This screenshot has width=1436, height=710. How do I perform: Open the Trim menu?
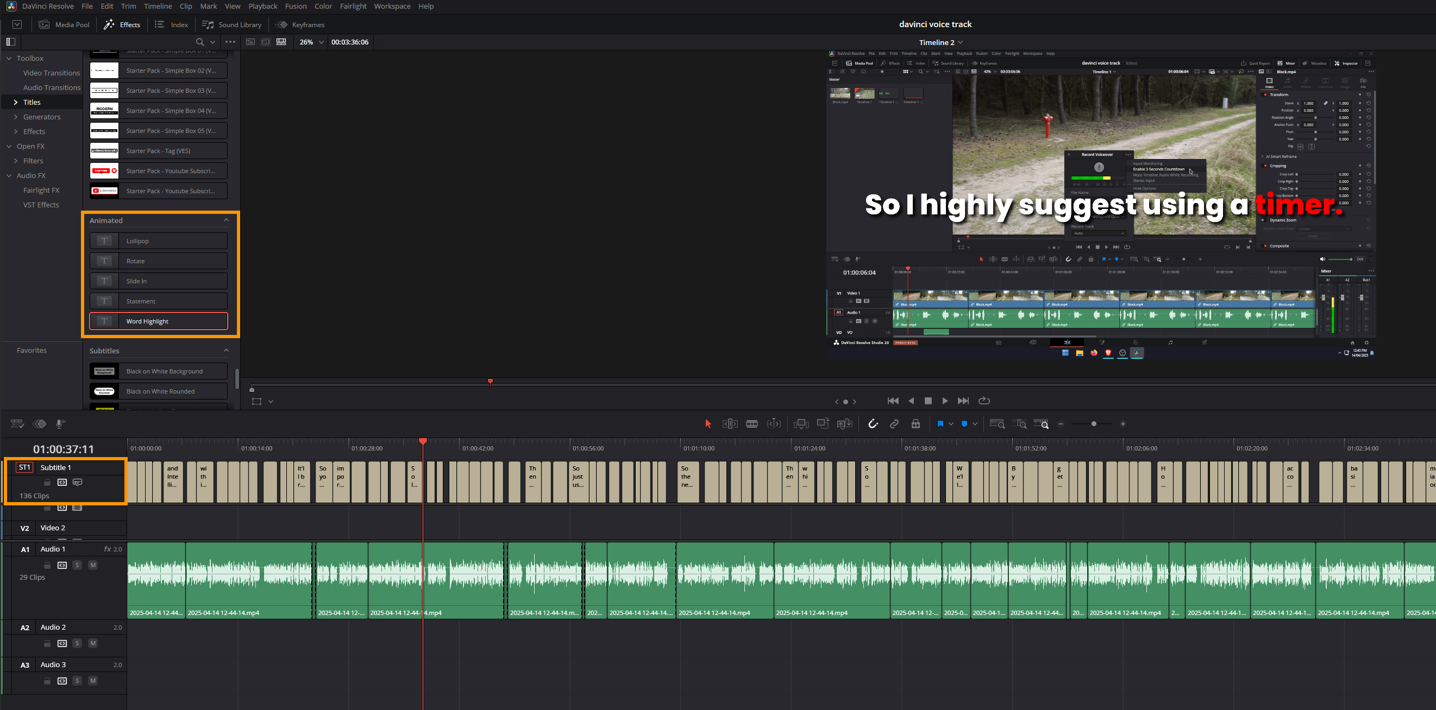128,6
